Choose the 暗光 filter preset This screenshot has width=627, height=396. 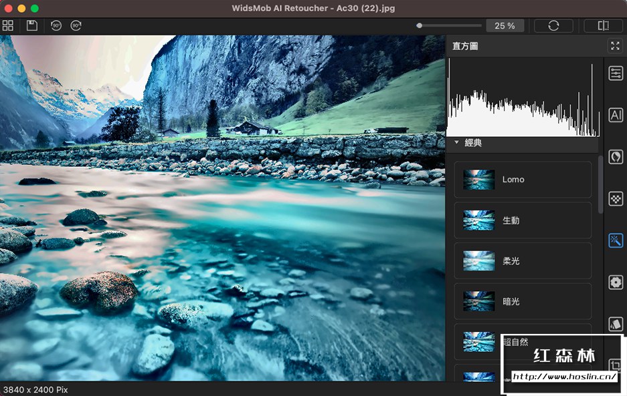point(523,302)
